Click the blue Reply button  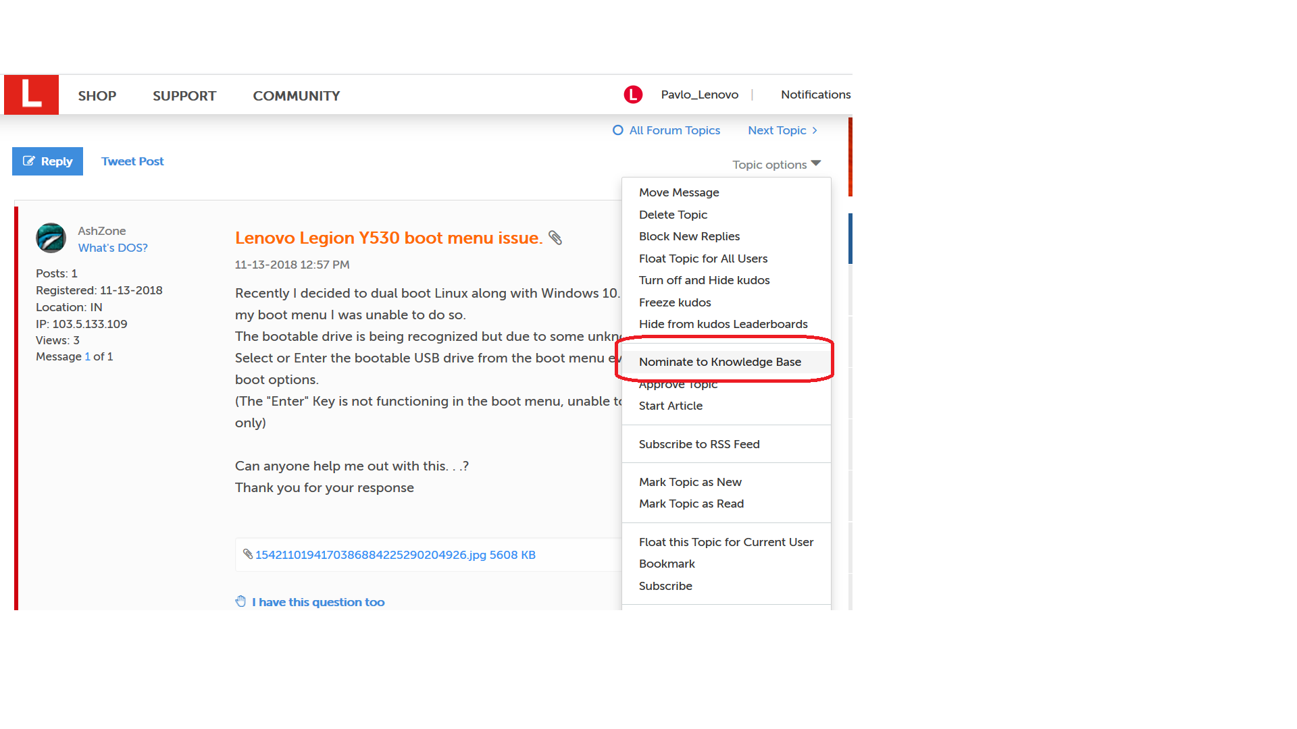coord(47,161)
